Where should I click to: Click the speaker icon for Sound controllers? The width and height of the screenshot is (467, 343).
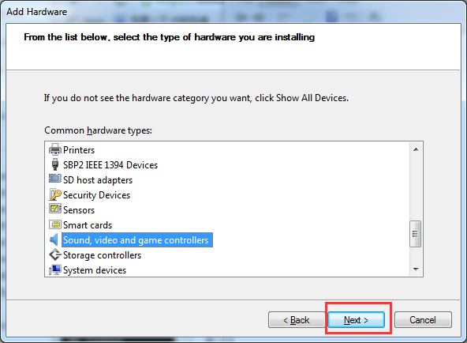[x=54, y=239]
